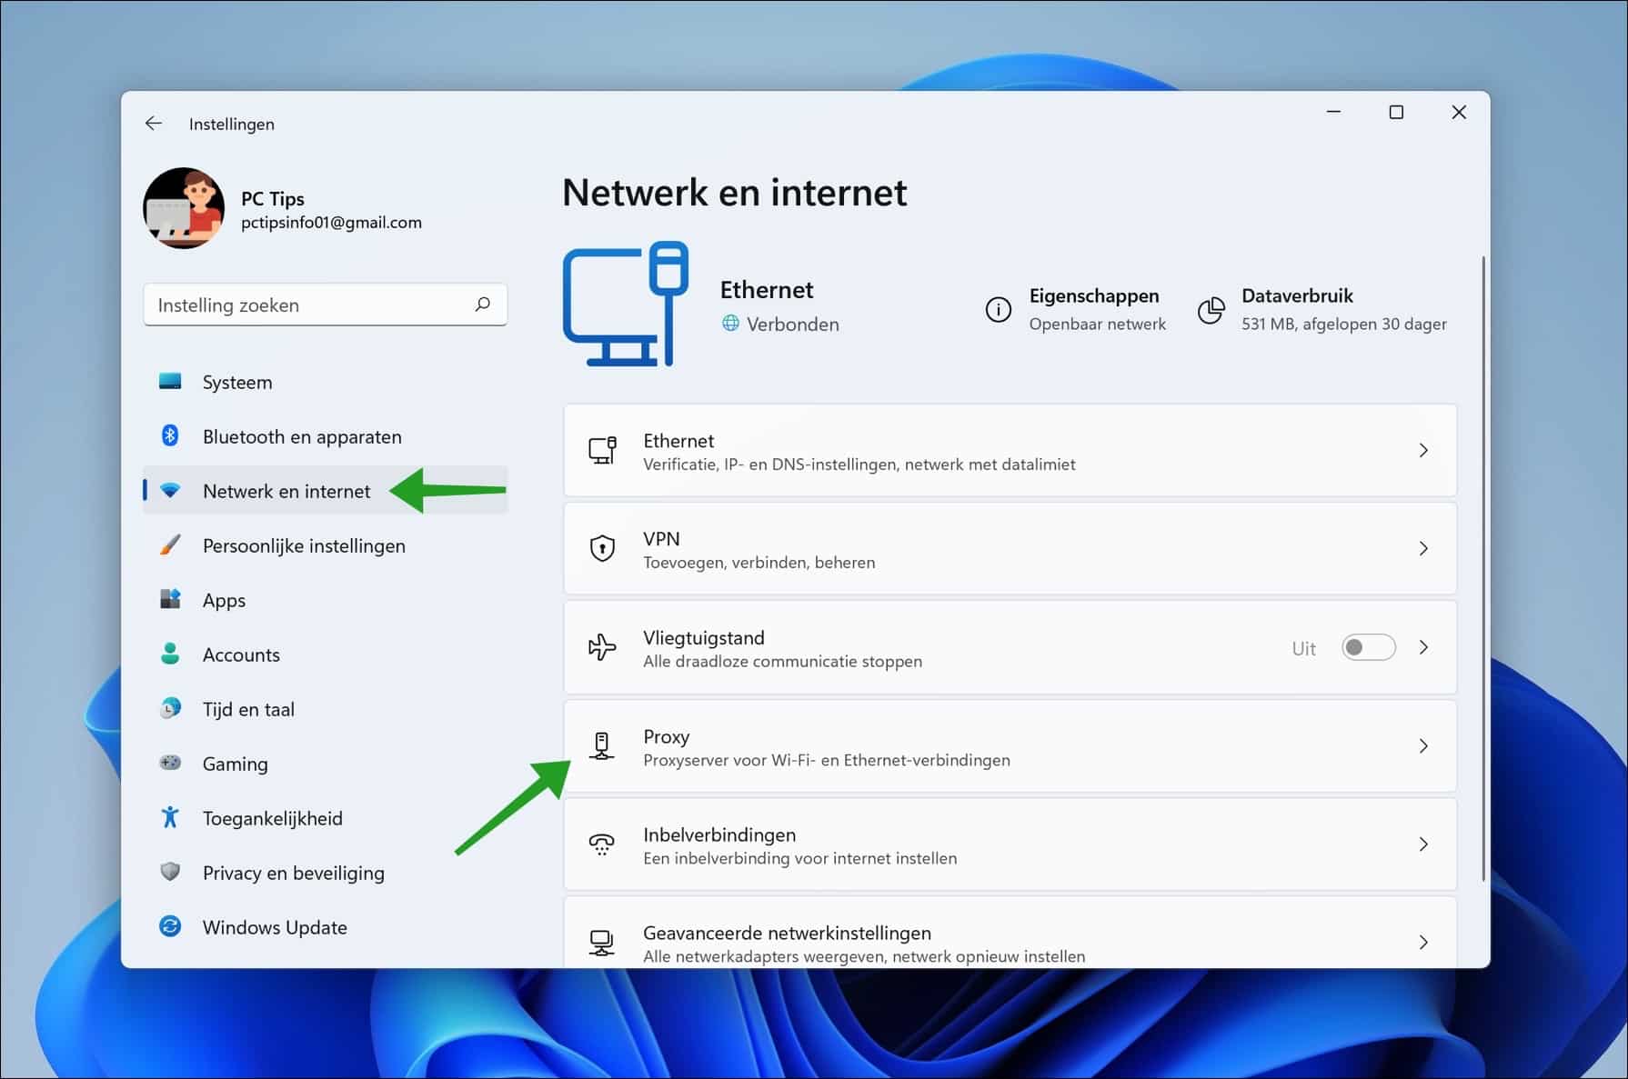Expand the Proxy settings row chevron

(1423, 745)
